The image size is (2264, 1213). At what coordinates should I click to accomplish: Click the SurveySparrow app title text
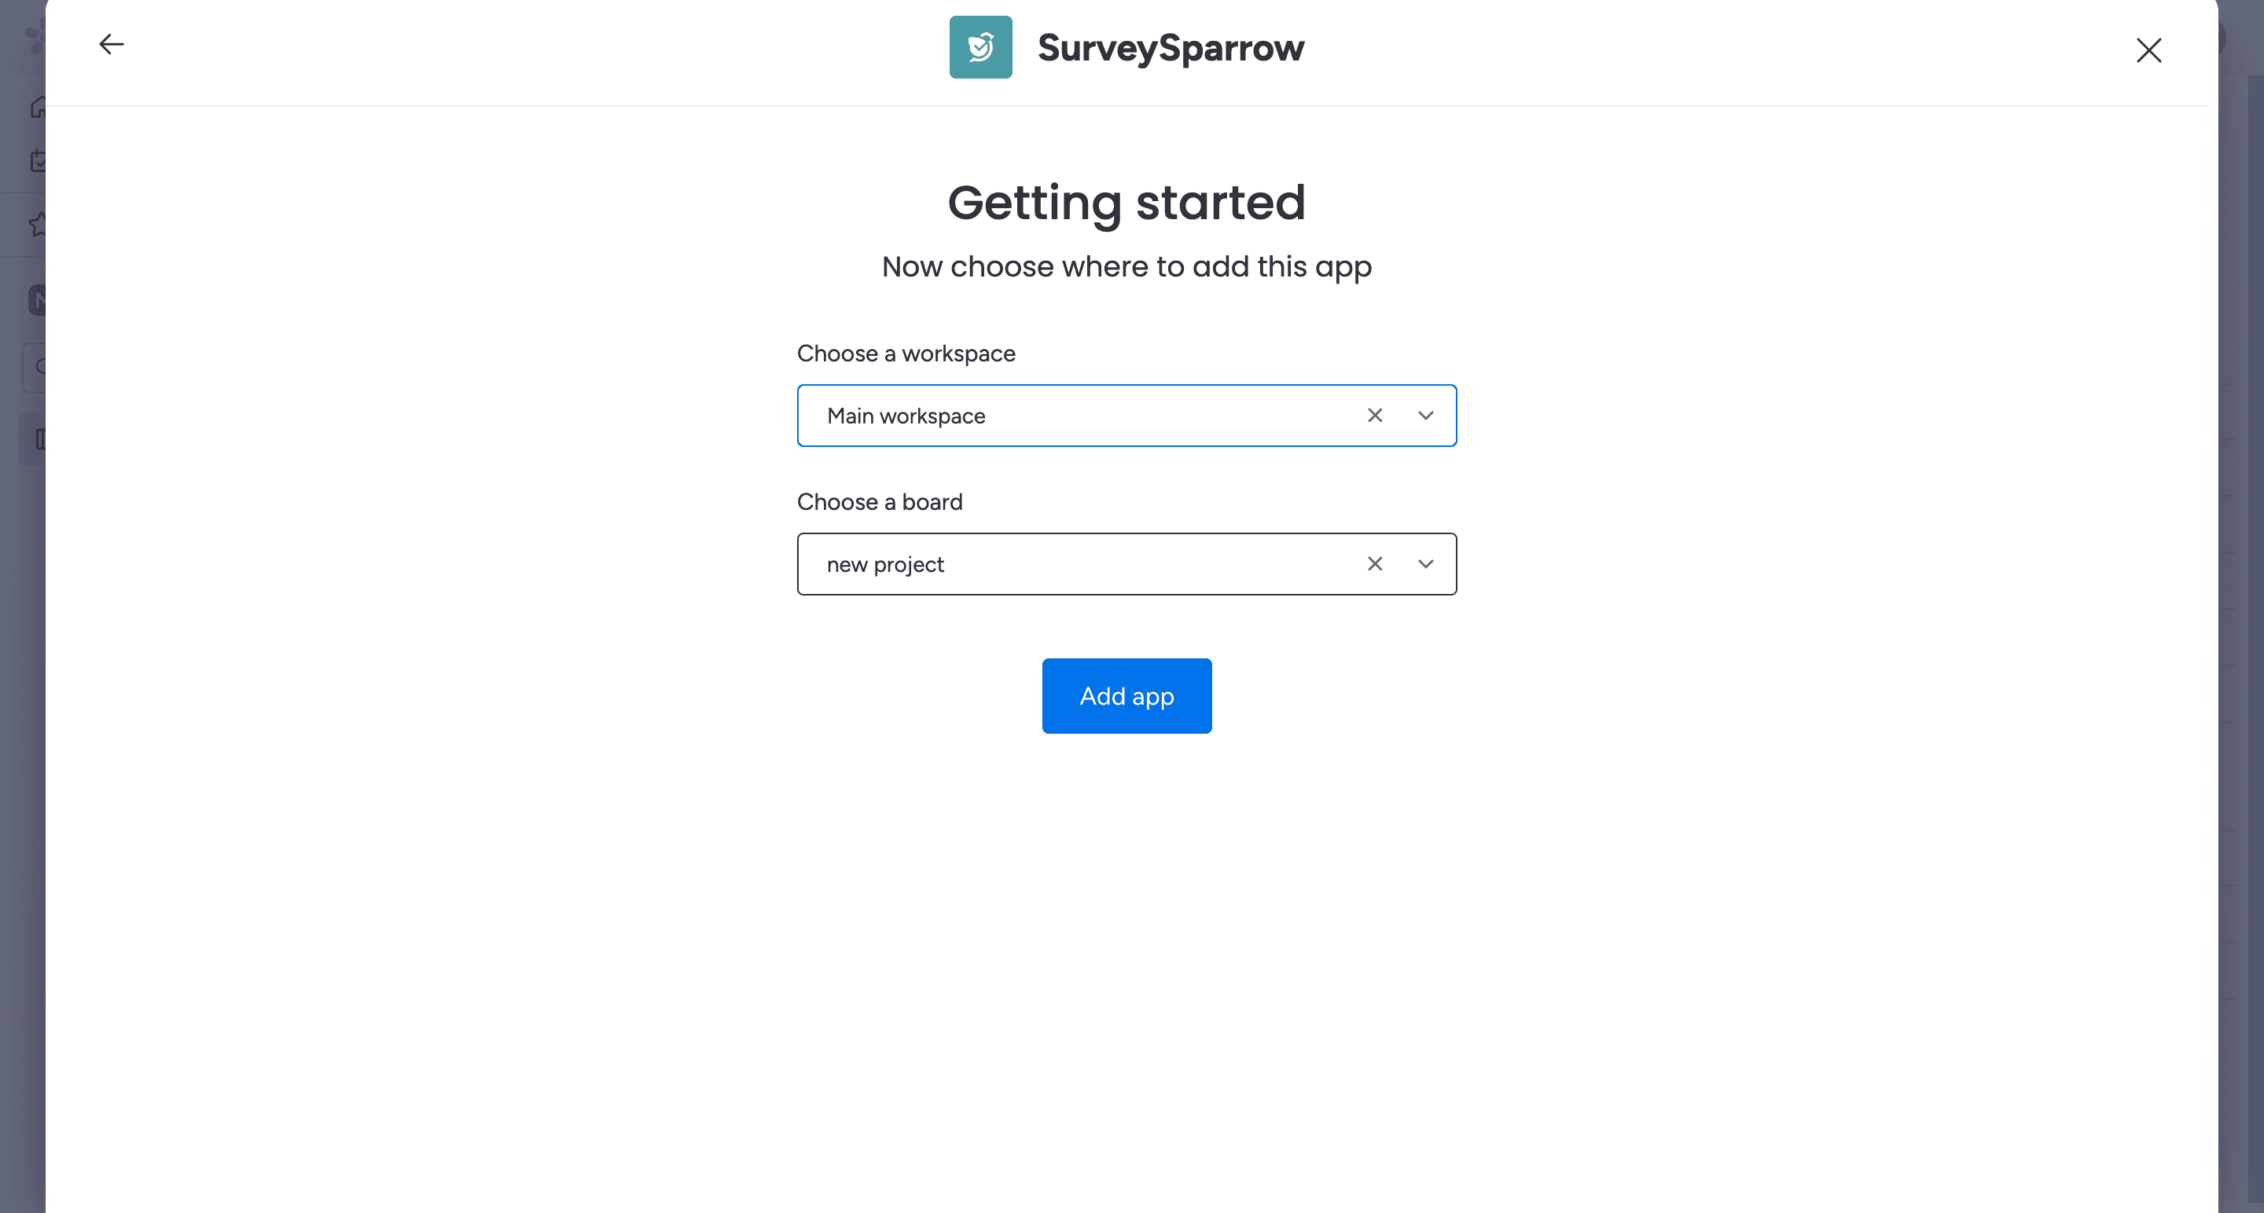[1170, 47]
